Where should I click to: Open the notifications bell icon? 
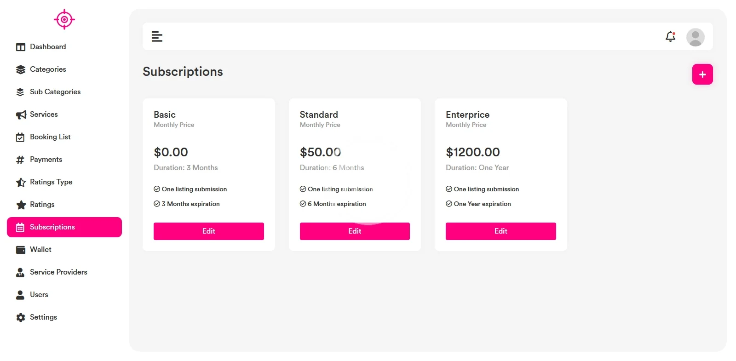(x=670, y=36)
